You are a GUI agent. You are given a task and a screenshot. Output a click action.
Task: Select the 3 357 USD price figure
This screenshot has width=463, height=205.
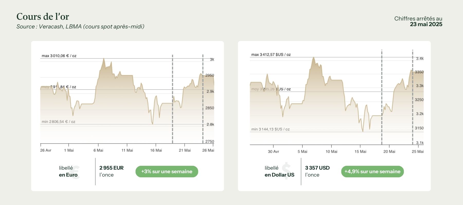click(317, 168)
